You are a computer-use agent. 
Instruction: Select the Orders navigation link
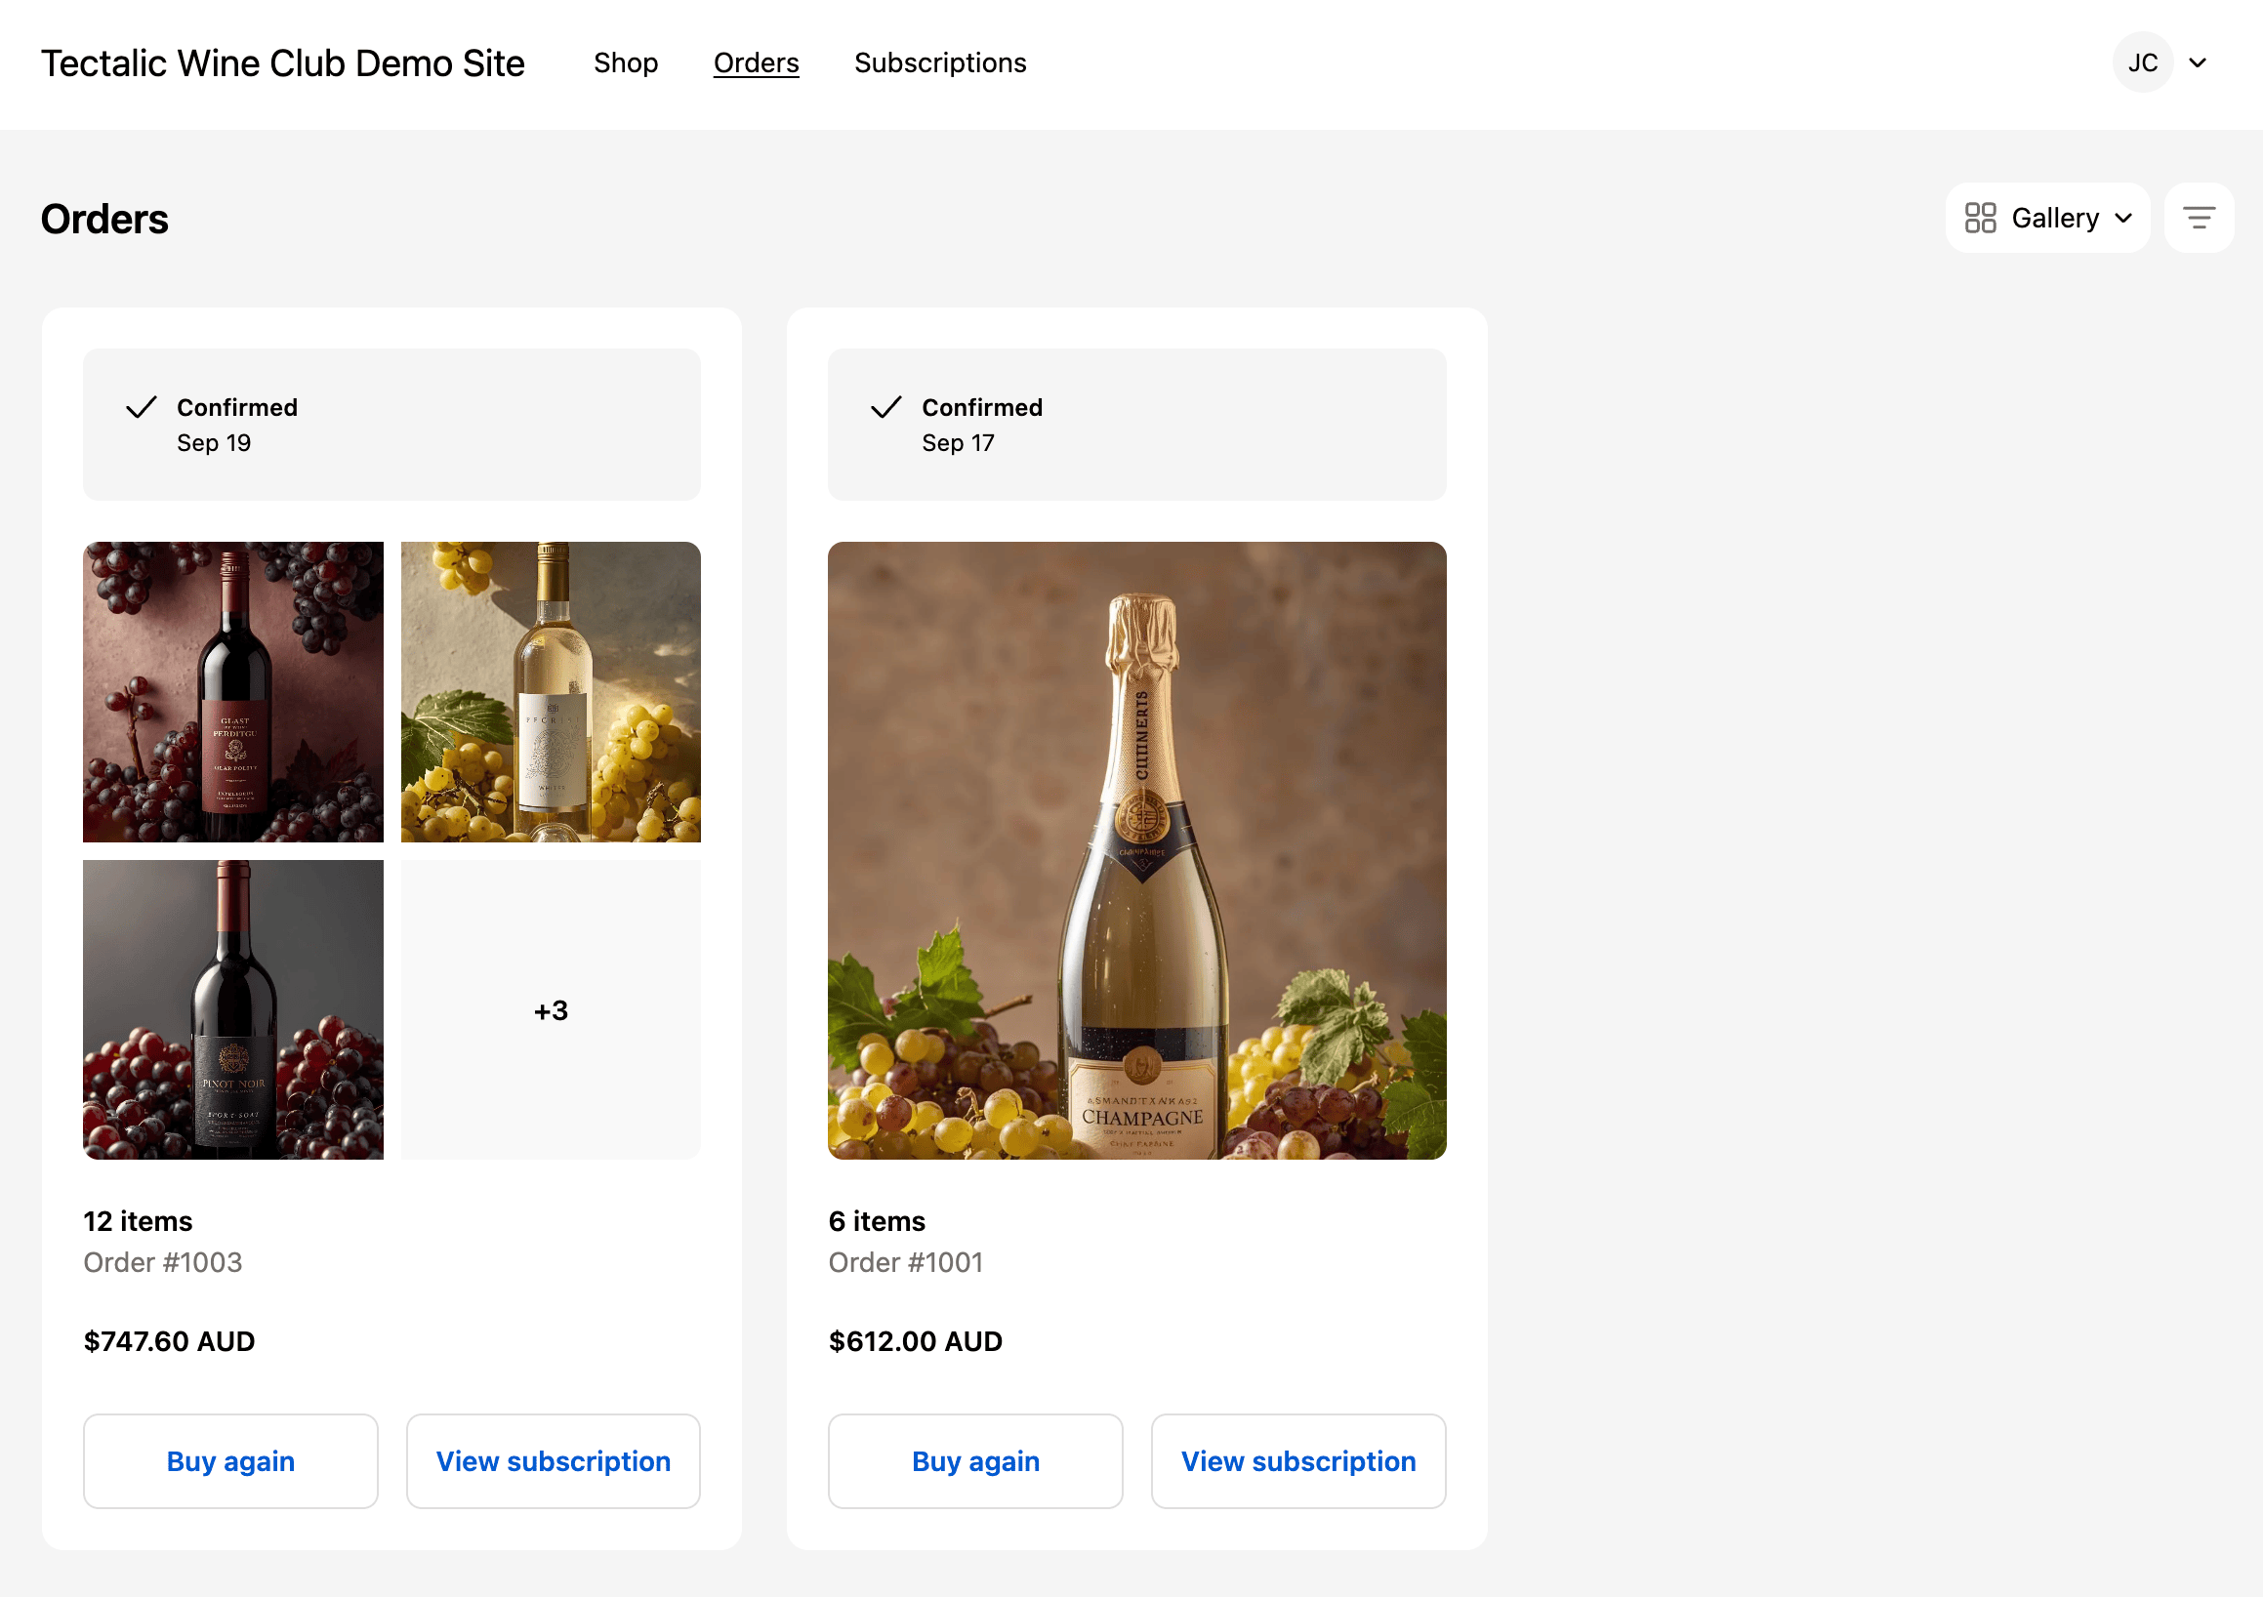756,62
